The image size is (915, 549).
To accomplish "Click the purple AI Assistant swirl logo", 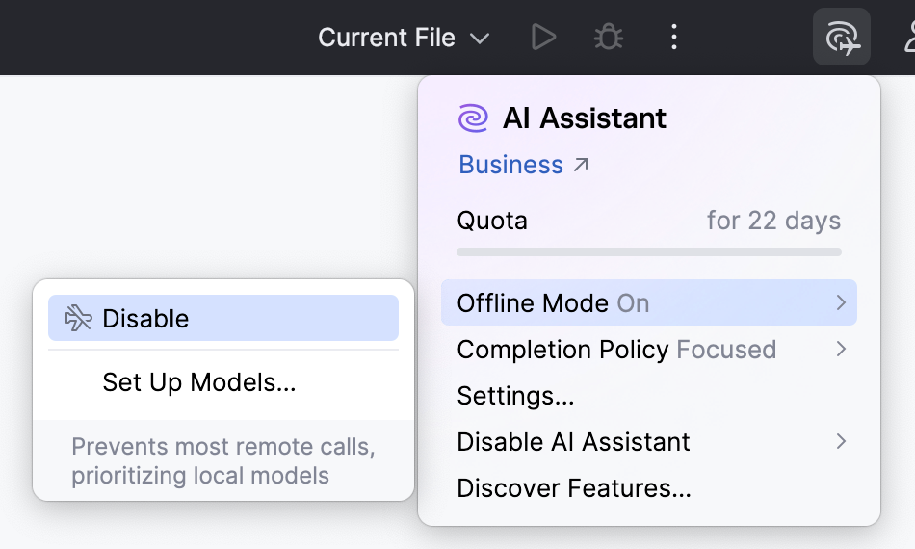I will (x=473, y=118).
